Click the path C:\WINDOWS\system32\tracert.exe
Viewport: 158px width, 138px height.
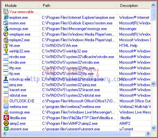[x=71, y=90]
